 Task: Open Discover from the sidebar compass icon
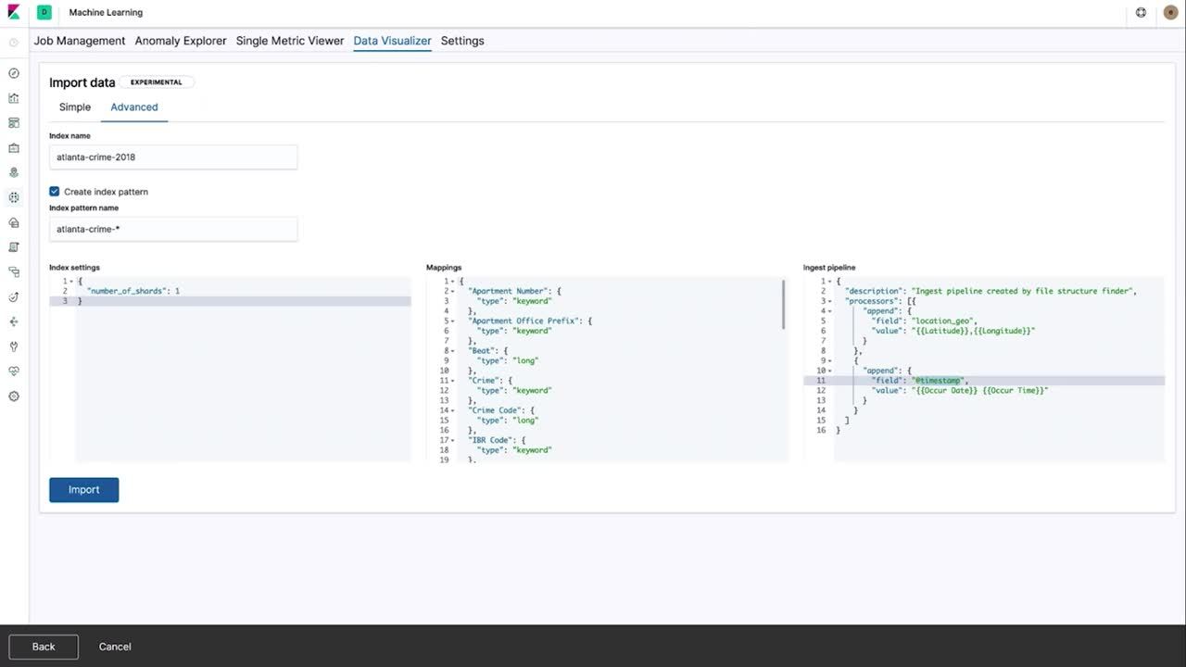[x=14, y=73]
